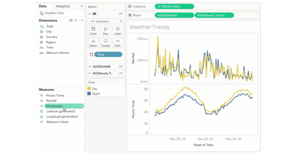Expand the AVG(Hourly T... marks section
This screenshot has width=292, height=154.
click(90, 73)
